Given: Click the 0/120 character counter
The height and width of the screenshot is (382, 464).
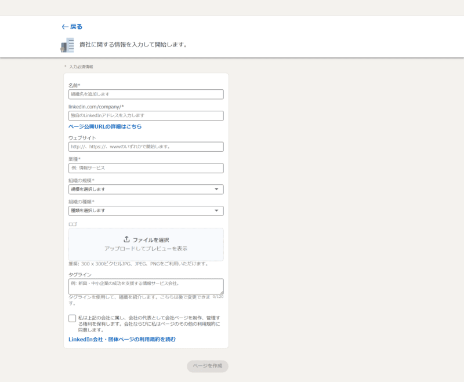Looking at the screenshot, I should point(218,297).
